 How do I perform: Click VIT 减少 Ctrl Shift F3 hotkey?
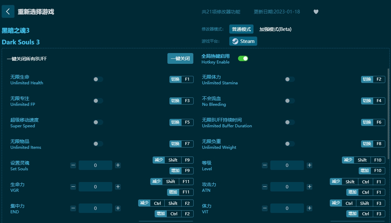click(x=358, y=203)
